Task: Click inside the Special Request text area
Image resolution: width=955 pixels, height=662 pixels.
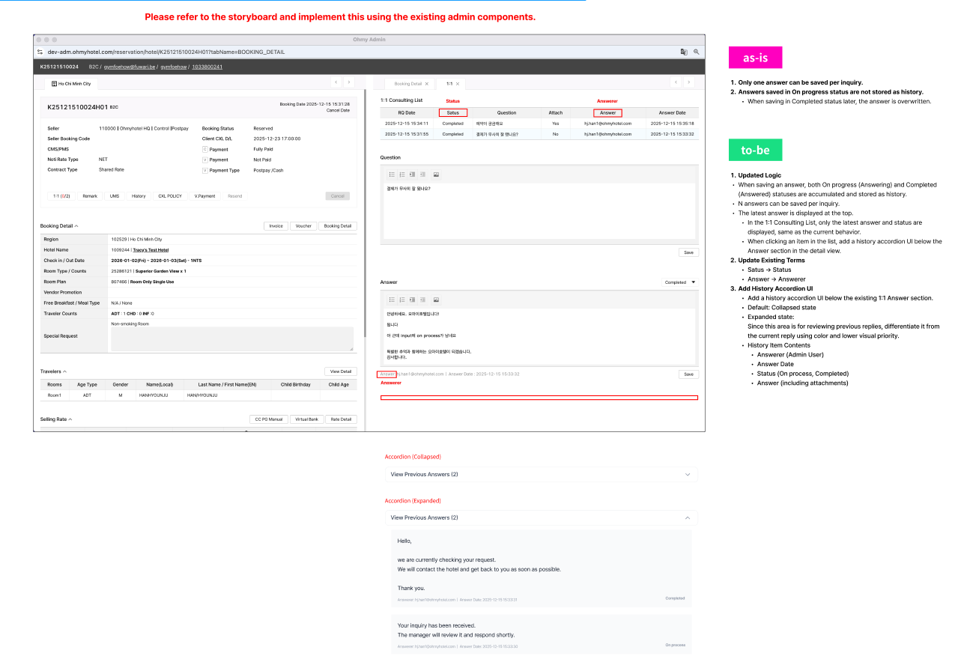Action: [231, 338]
